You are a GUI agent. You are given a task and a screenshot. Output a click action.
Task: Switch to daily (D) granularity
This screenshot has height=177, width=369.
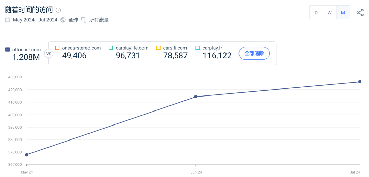(316, 13)
